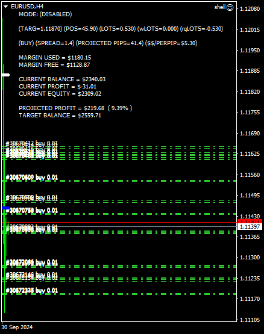The height and width of the screenshot is (334, 264).
Task: Click the 'CURRENT BALANCE = $2340.03' line
Action: coord(62,79)
